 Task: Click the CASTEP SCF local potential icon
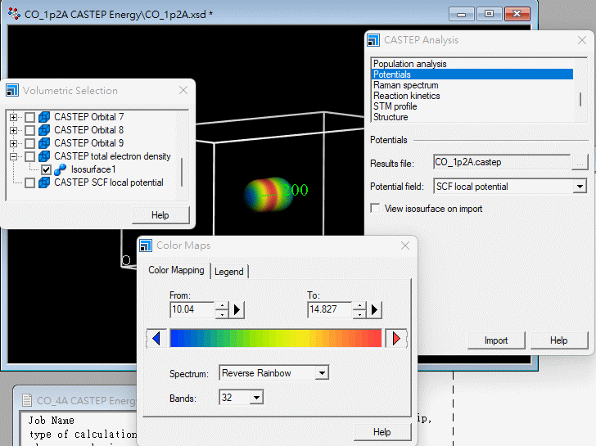[44, 182]
